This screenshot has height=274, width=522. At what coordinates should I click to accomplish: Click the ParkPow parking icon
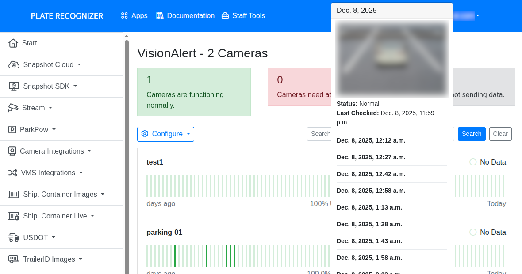click(x=12, y=130)
